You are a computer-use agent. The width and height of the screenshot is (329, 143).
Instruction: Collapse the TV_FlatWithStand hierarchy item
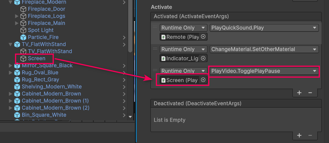[11, 44]
